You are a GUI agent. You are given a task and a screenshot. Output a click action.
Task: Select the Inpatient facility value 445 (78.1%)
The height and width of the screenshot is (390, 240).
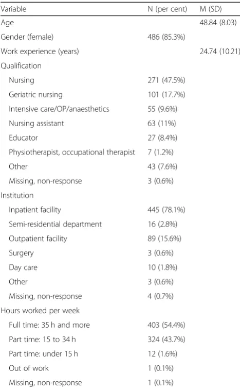[x=167, y=210]
